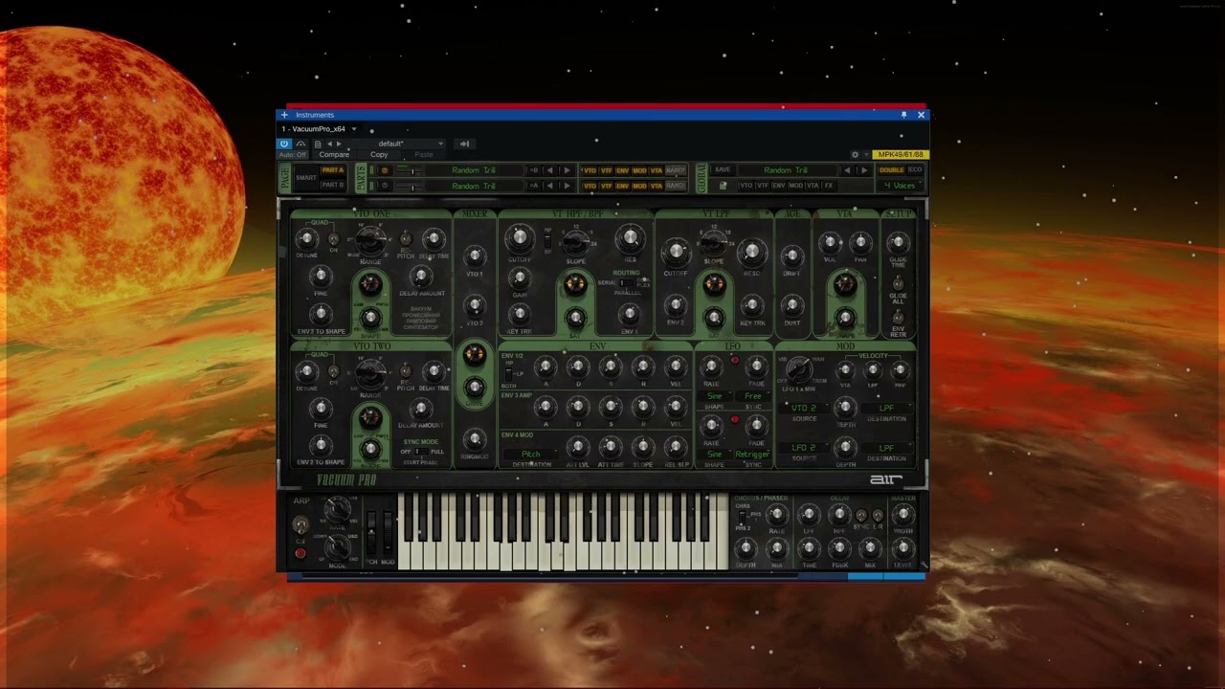Image resolution: width=1225 pixels, height=689 pixels.
Task: Click the =B copy button
Action: tap(534, 170)
